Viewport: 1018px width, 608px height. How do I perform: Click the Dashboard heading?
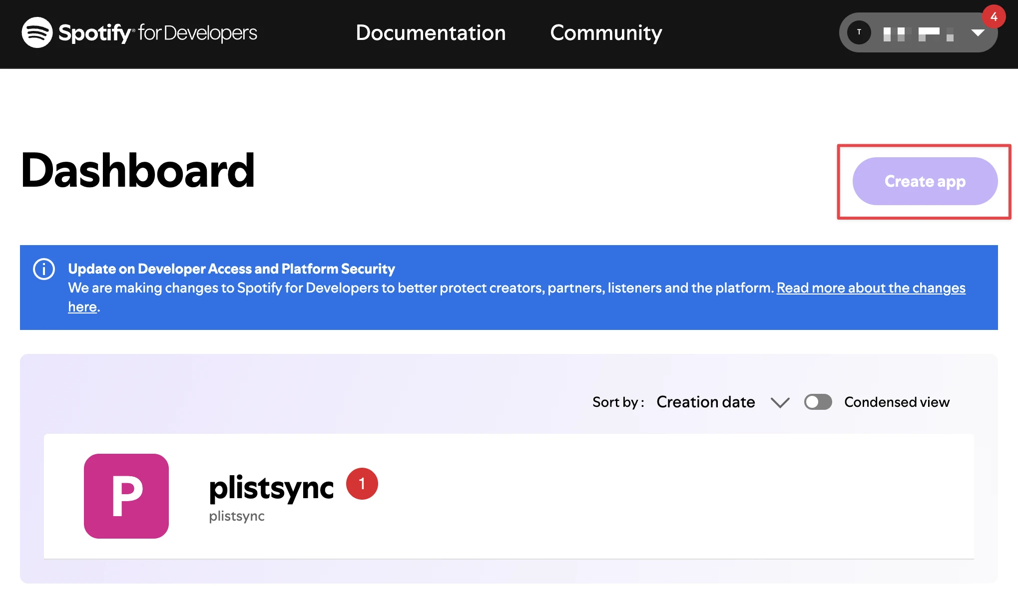click(137, 171)
